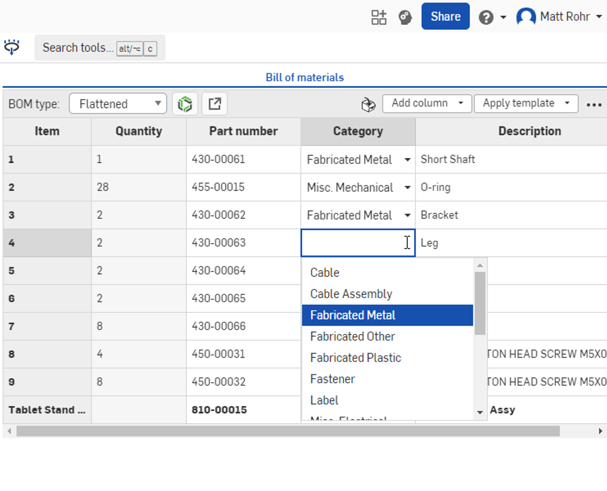Open the Onshape logo menu at top left

[x=12, y=47]
